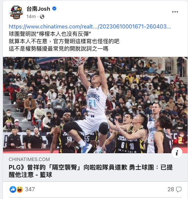Open the basketball dunk photo preview
Viewport: 188px width, 199px height.
pyautogui.click(x=95, y=105)
